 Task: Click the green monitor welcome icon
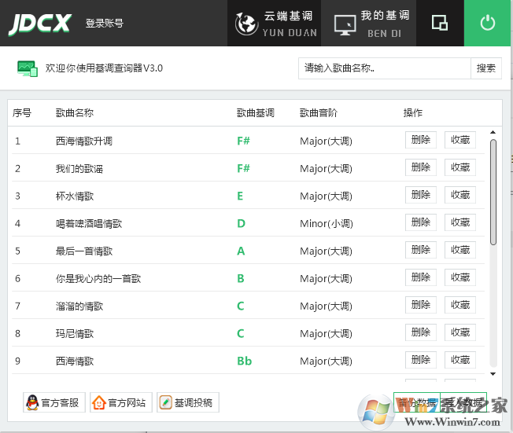[x=28, y=68]
